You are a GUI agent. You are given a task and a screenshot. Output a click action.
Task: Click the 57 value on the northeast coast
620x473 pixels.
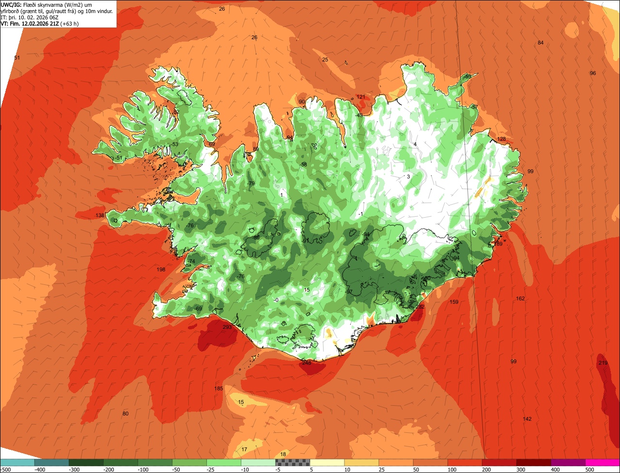[x=475, y=107]
